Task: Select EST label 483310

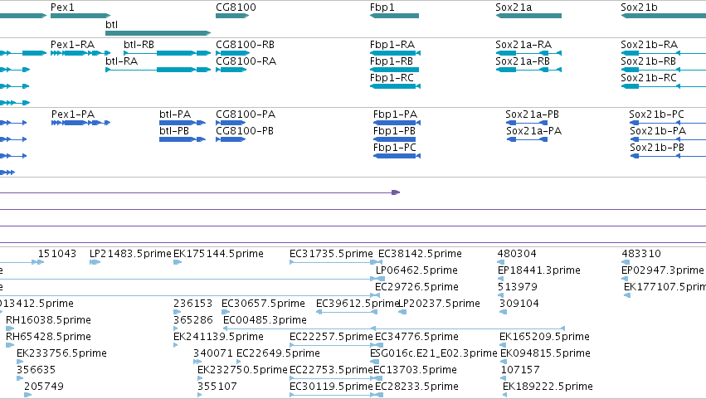Action: click(641, 254)
